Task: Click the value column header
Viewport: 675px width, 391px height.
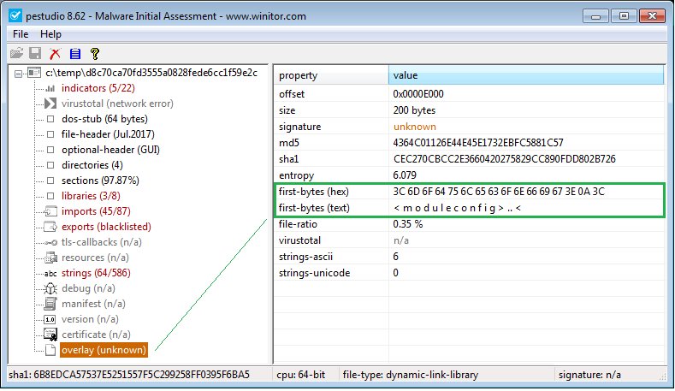Action: (x=526, y=75)
